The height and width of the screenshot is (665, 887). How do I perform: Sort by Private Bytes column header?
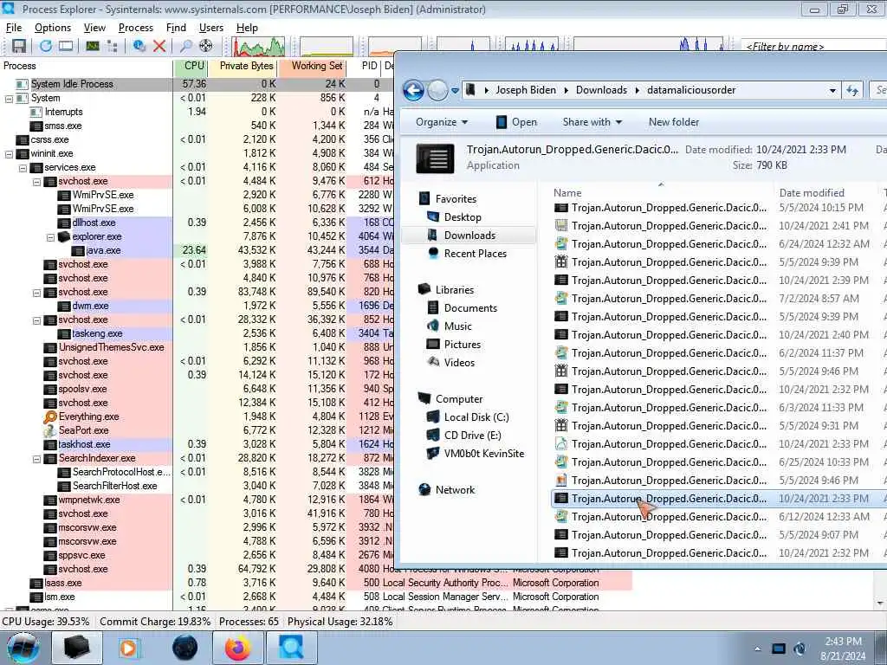pos(243,66)
